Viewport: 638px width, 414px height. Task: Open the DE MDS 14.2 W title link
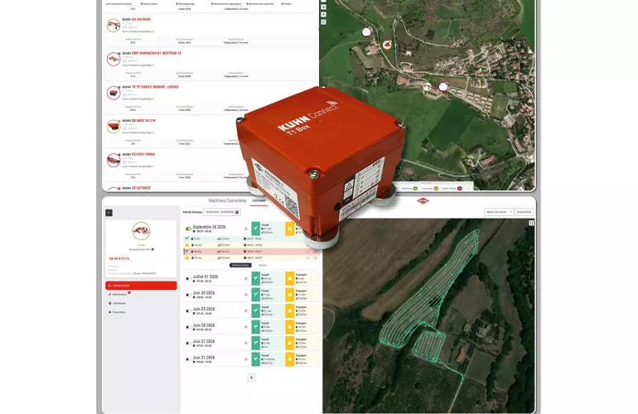[x=143, y=120]
